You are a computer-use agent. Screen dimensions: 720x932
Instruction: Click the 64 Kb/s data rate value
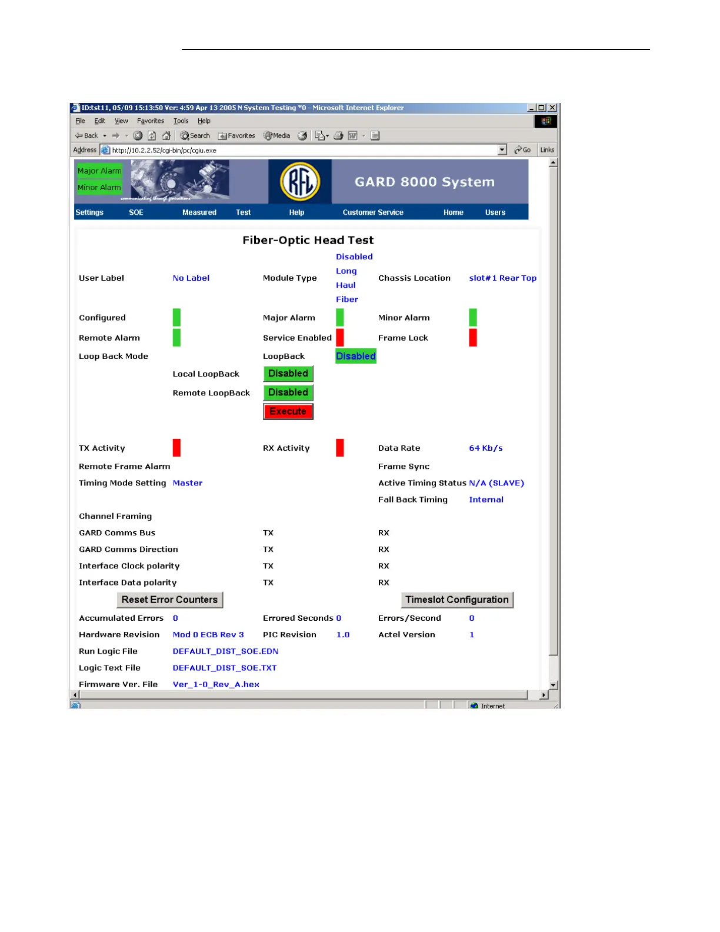point(486,448)
